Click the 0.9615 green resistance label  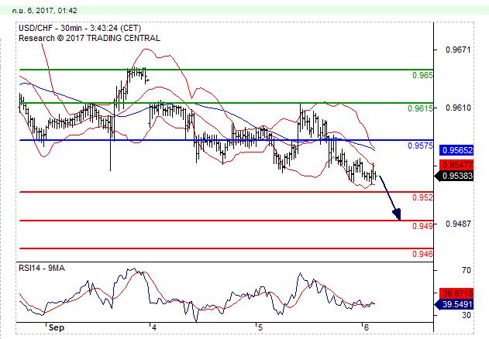(420, 108)
